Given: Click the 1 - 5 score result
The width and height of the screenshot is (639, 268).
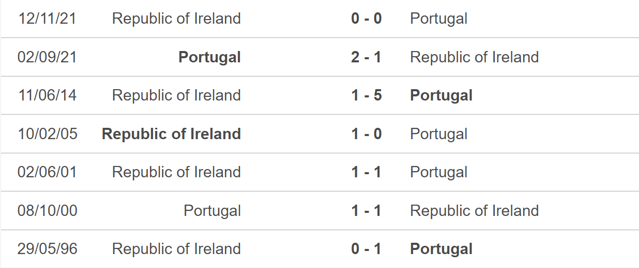Looking at the screenshot, I should pos(366,95).
